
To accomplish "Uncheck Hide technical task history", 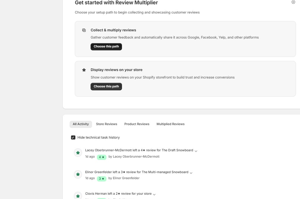I will tap(73, 137).
